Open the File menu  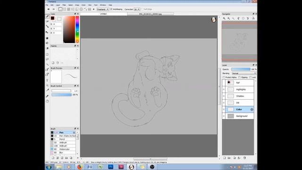(x=47, y=5)
